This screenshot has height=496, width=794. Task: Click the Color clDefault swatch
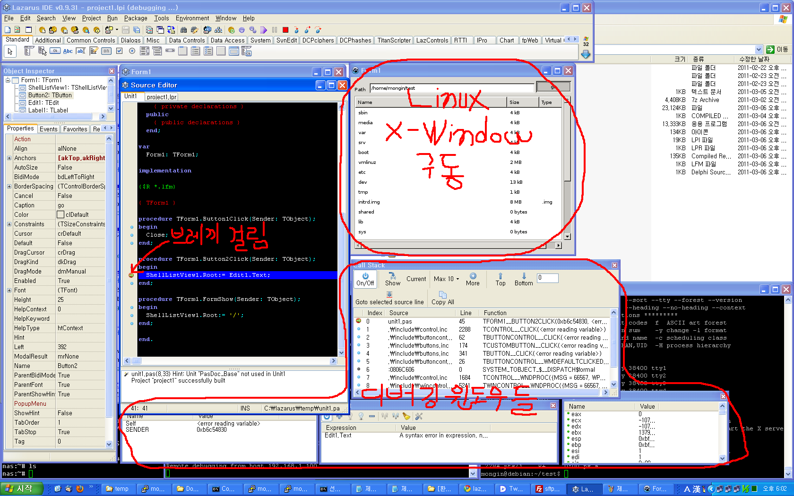pos(60,214)
